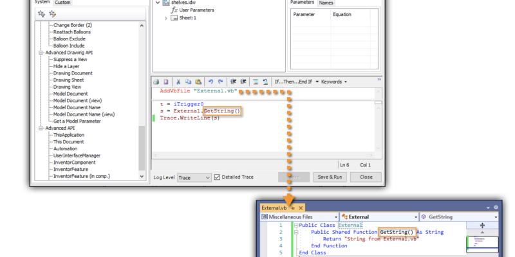The image size is (515, 257).
Task: Click the Copy icon in the editor toolbar
Action: (x=188, y=82)
